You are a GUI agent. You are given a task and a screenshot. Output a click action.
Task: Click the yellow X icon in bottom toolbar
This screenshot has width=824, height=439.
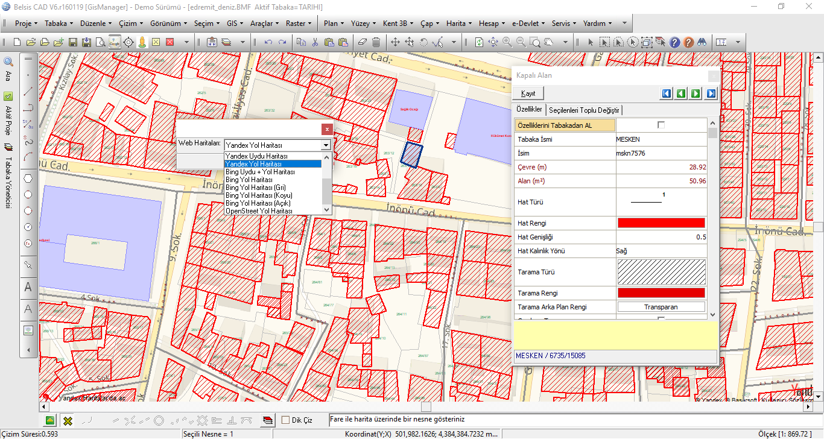point(68,420)
